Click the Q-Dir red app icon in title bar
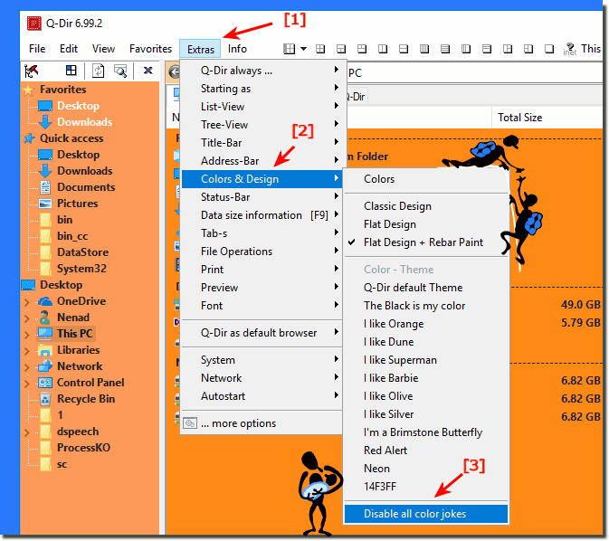The width and height of the screenshot is (609, 541). pyautogui.click(x=33, y=24)
